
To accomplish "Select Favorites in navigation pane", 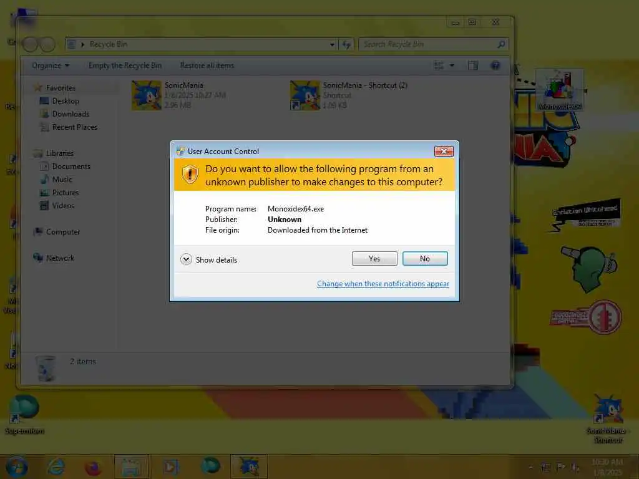I will [61, 88].
